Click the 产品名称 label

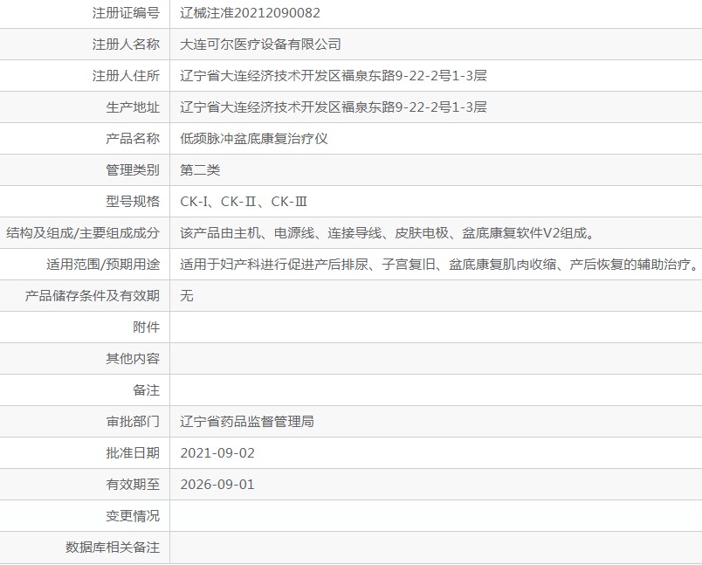133,138
